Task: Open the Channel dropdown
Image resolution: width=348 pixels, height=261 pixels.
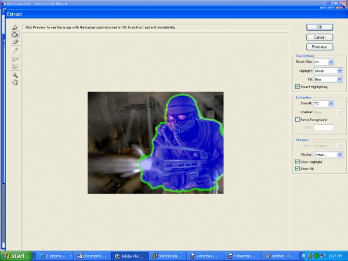Action: pyautogui.click(x=340, y=112)
